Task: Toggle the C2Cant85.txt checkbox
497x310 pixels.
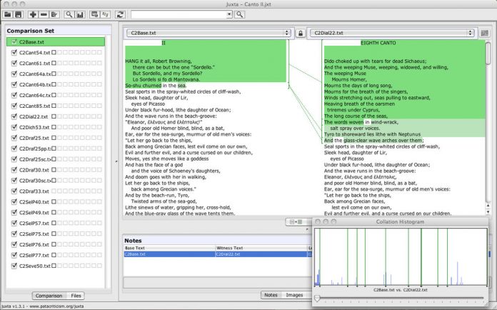Action: coord(14,106)
